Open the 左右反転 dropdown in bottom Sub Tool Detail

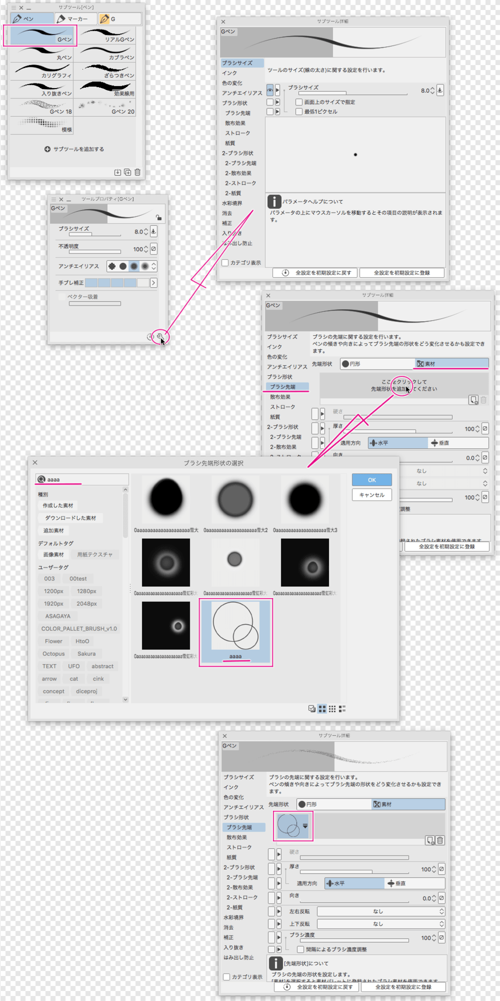[381, 911]
